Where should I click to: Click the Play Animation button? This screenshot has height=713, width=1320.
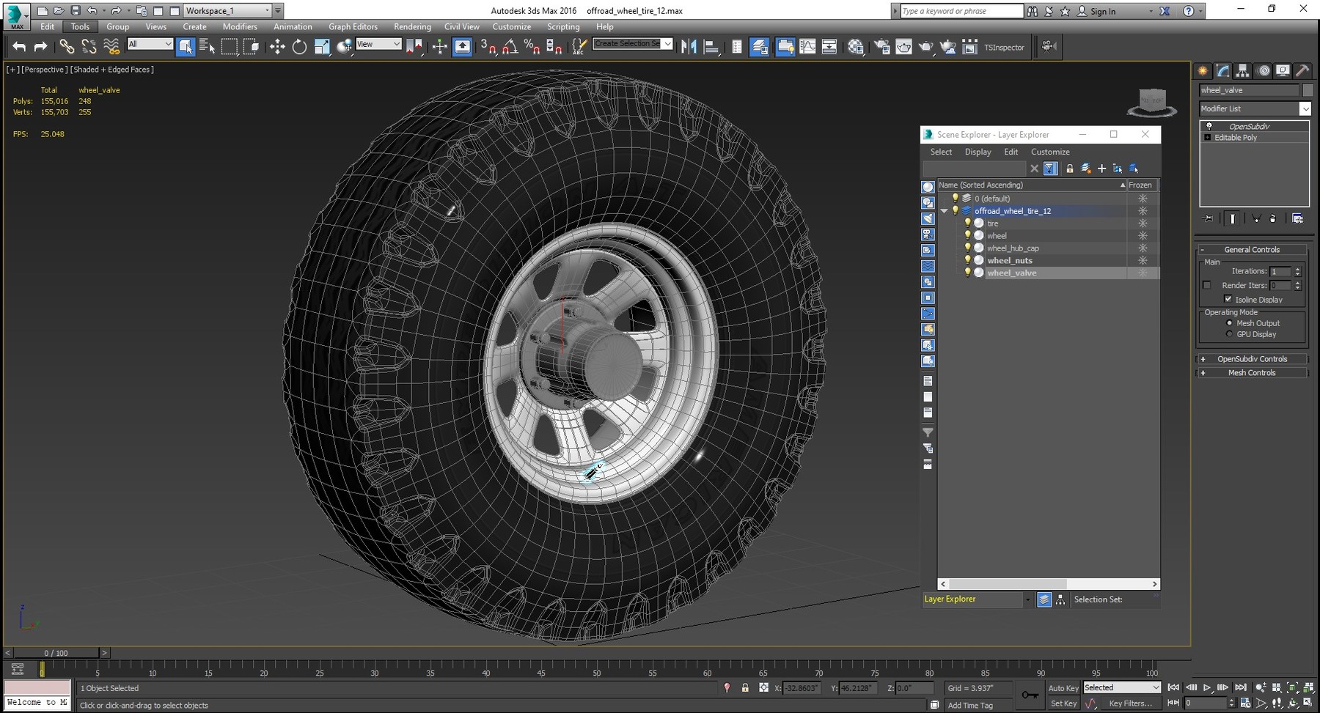pyautogui.click(x=1206, y=687)
